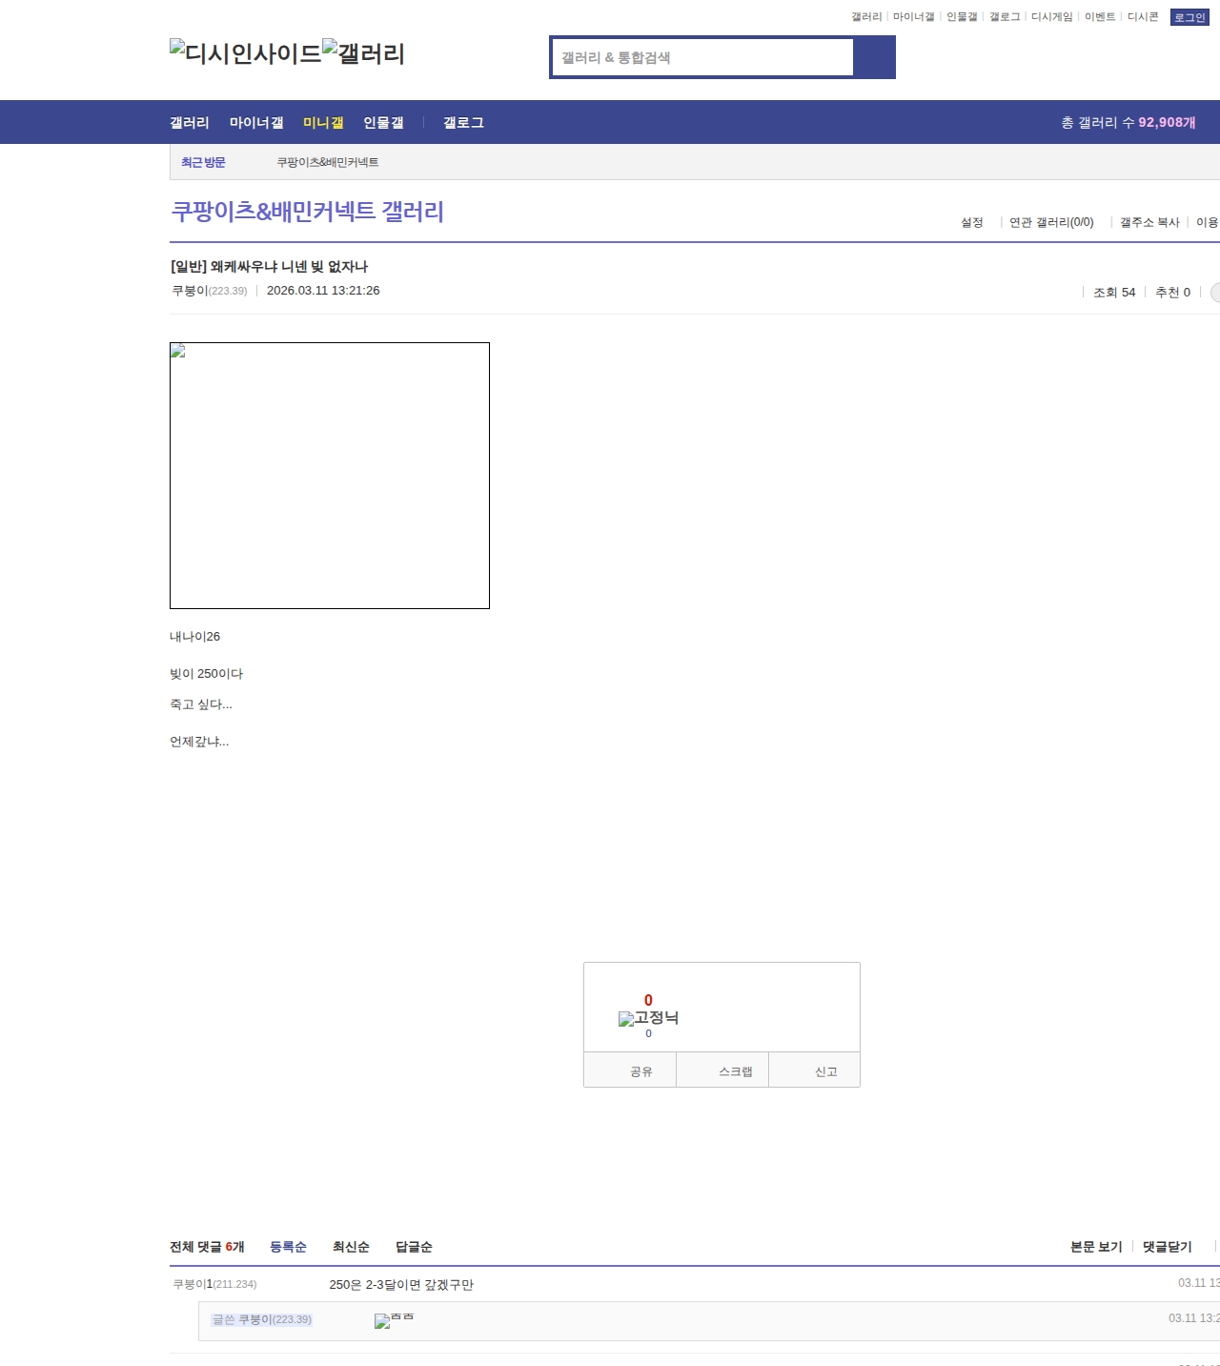The image size is (1220, 1366).
Task: Sort comments by 답글순
Action: point(414,1247)
